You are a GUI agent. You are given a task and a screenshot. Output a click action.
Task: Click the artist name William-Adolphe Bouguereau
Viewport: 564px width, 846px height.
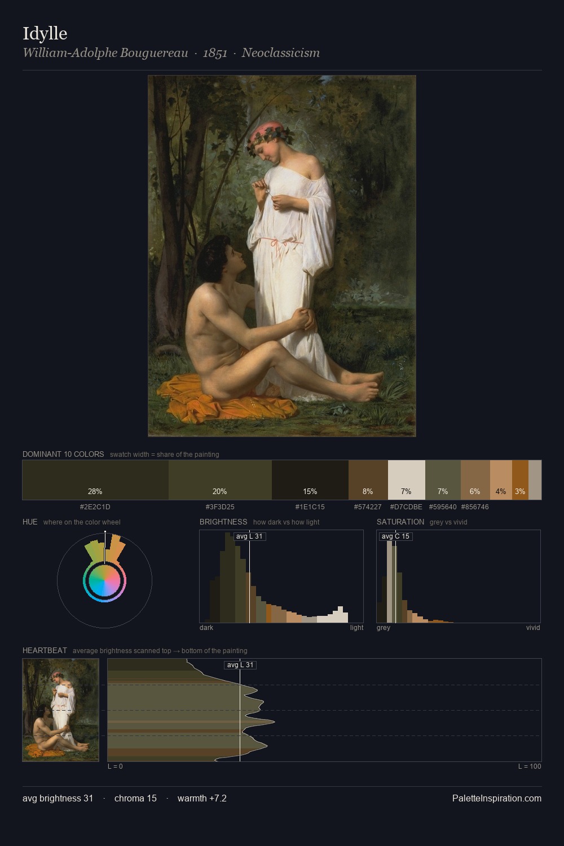tap(105, 53)
